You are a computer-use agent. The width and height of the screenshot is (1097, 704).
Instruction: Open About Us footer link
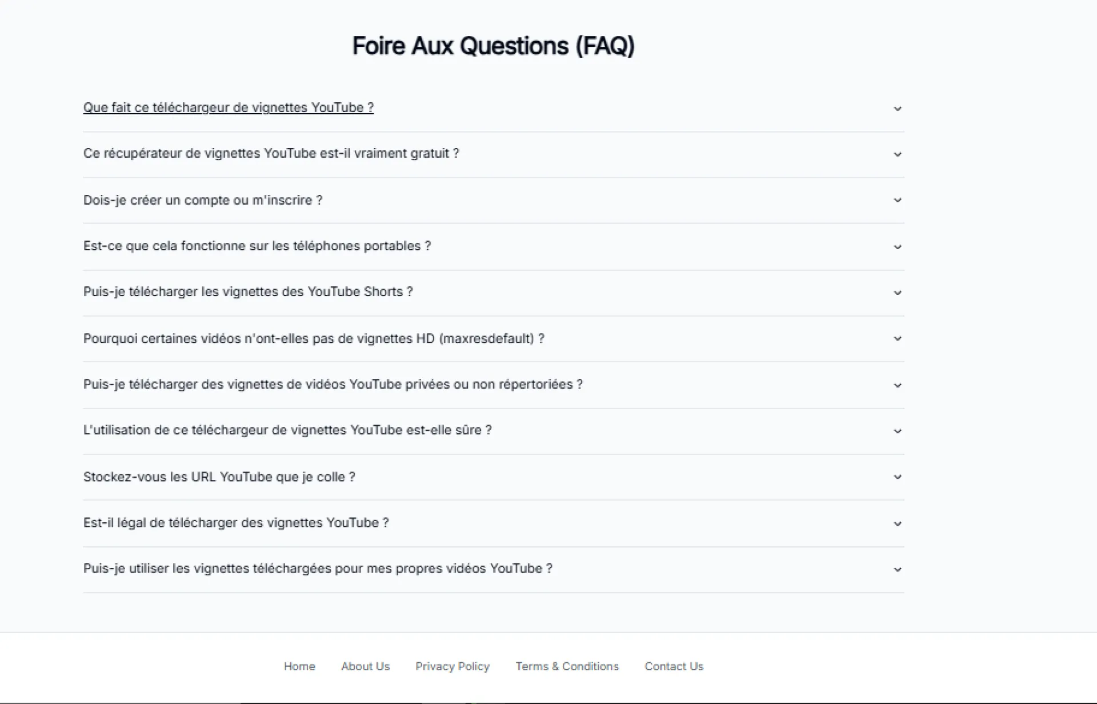(x=365, y=666)
